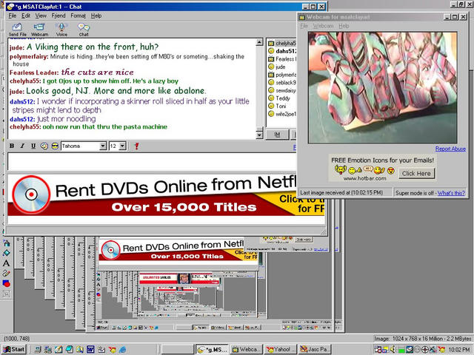Switch to Webca... taskbar button
This screenshot has height=355, width=474.
(x=246, y=350)
